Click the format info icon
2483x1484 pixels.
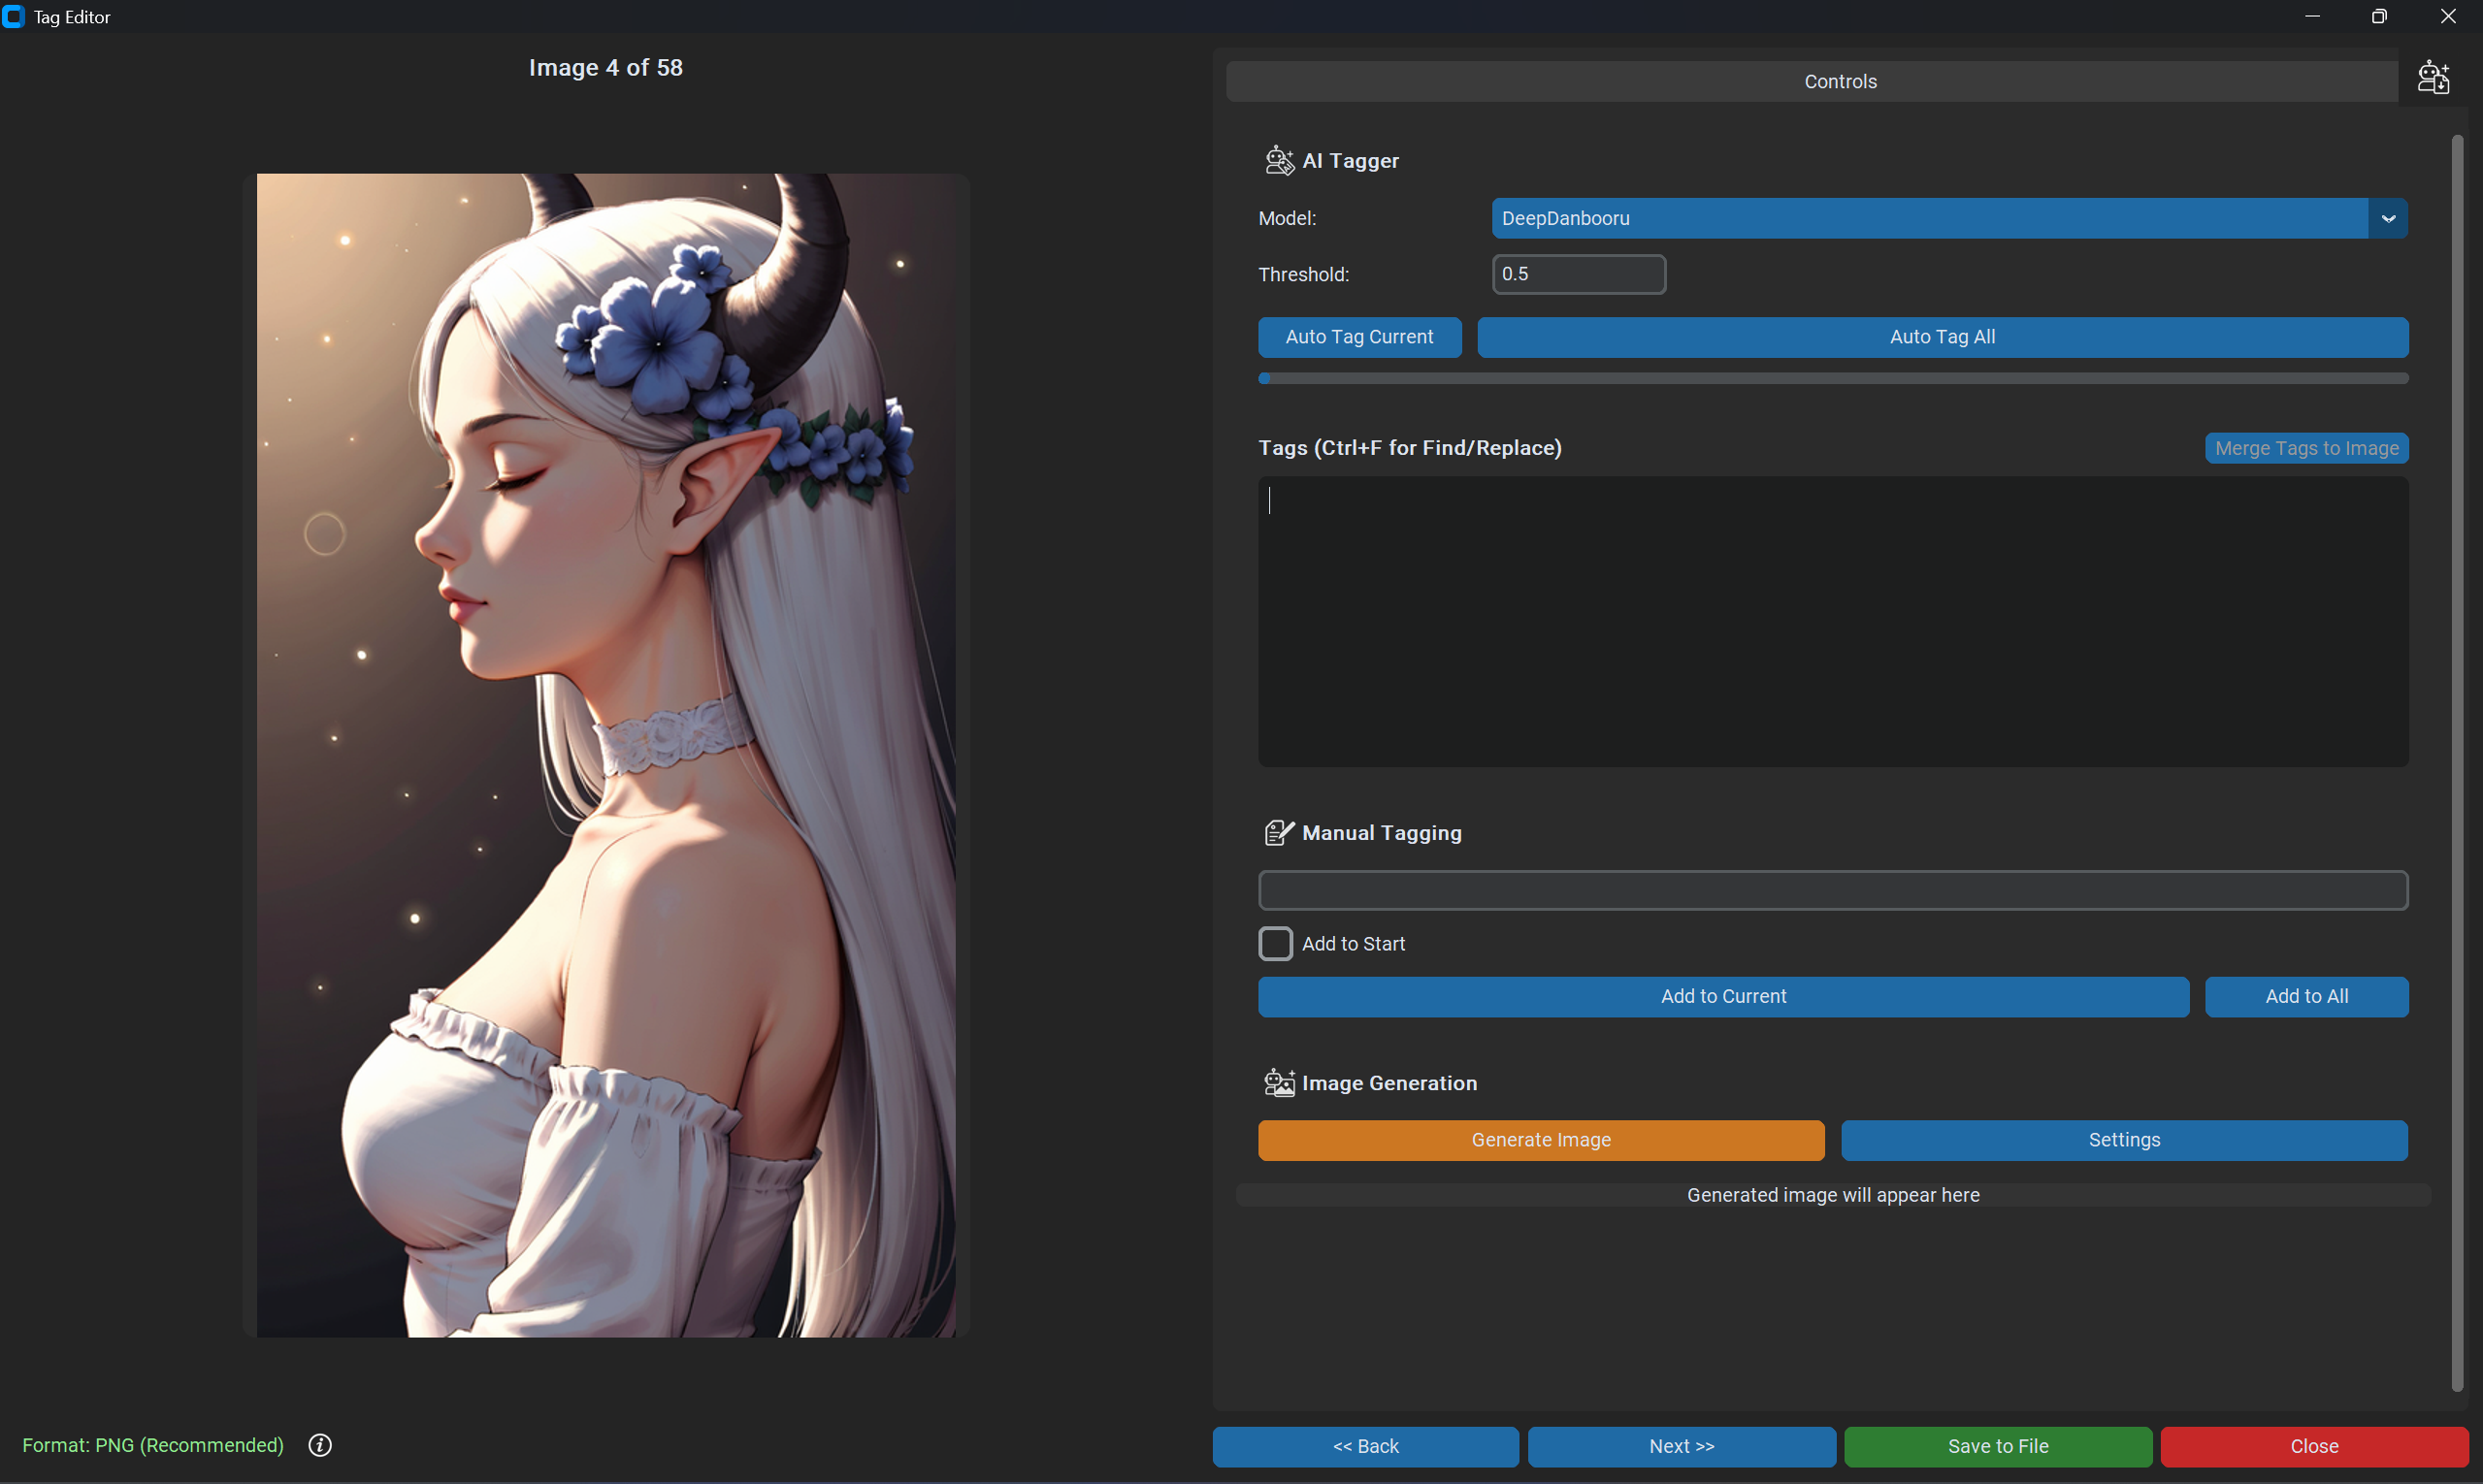point(320,1445)
